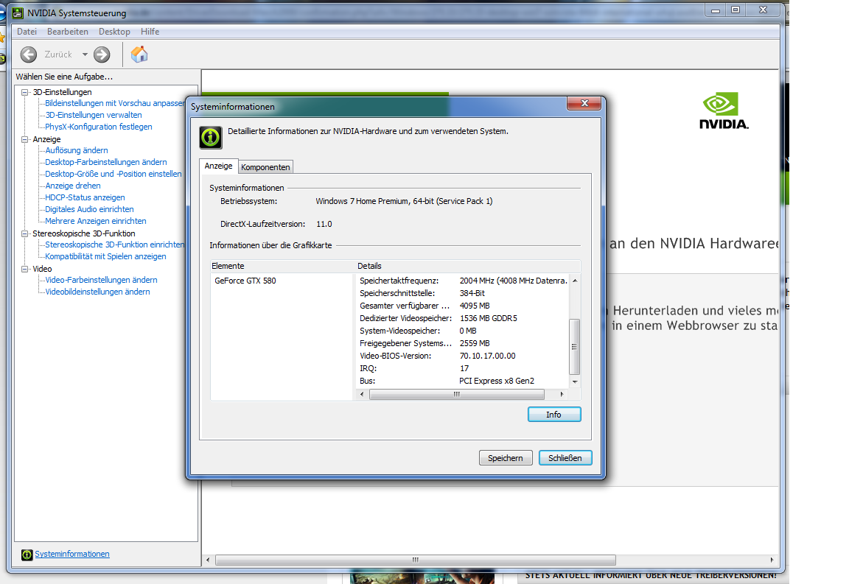Image resolution: width=849 pixels, height=584 pixels.
Task: Select the Dedizierter Videospeicher row
Action: point(464,318)
